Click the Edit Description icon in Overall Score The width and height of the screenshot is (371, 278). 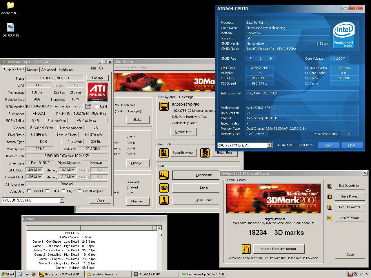(330, 186)
